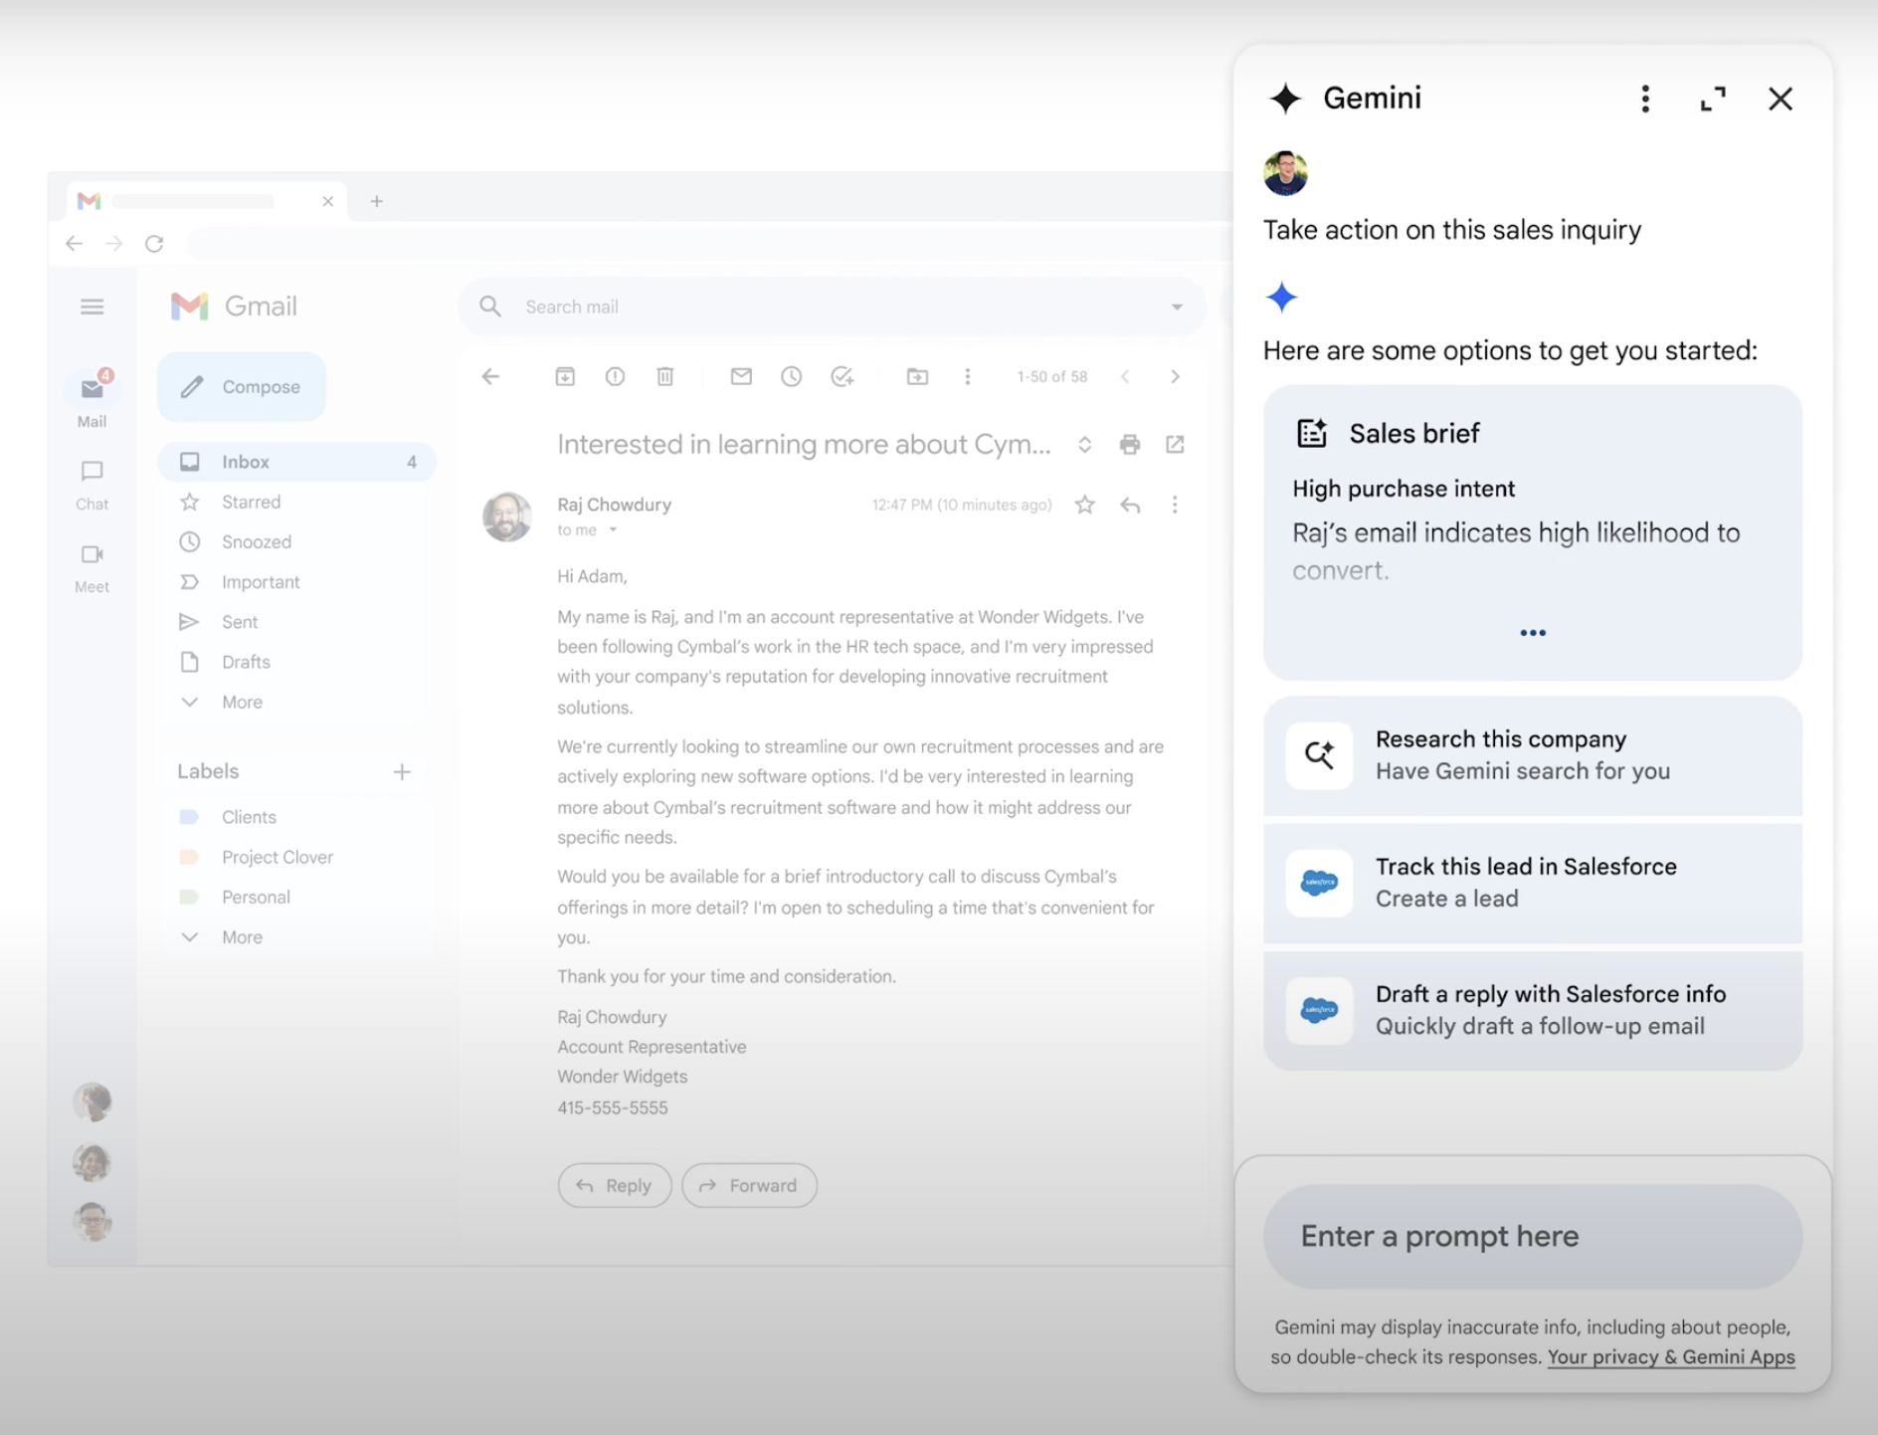Viewport: 1878px width, 1435px height.
Task: Switch to the Chat section
Action: tap(92, 484)
